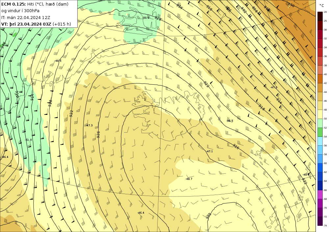Click the -74 value on the color legend
Screen dimensions: 329x232
point(325,225)
